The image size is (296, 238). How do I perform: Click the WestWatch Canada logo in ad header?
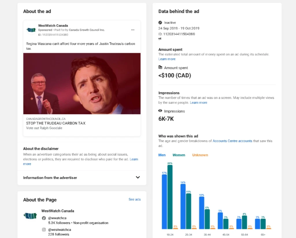tap(31, 30)
